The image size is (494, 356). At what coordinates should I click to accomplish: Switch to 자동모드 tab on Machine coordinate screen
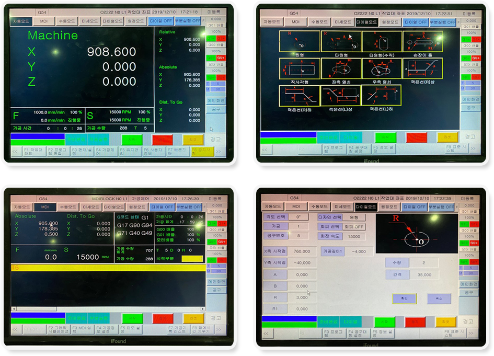(21, 21)
